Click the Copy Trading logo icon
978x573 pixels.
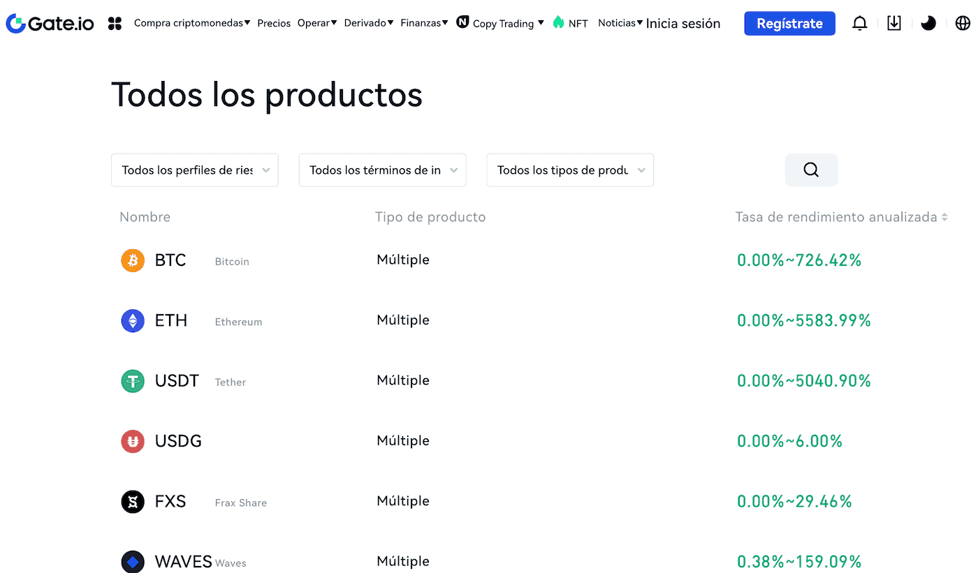(462, 22)
